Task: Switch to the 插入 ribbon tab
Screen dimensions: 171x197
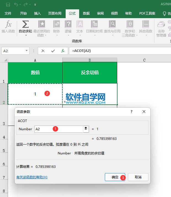Action: pyautogui.click(x=37, y=13)
